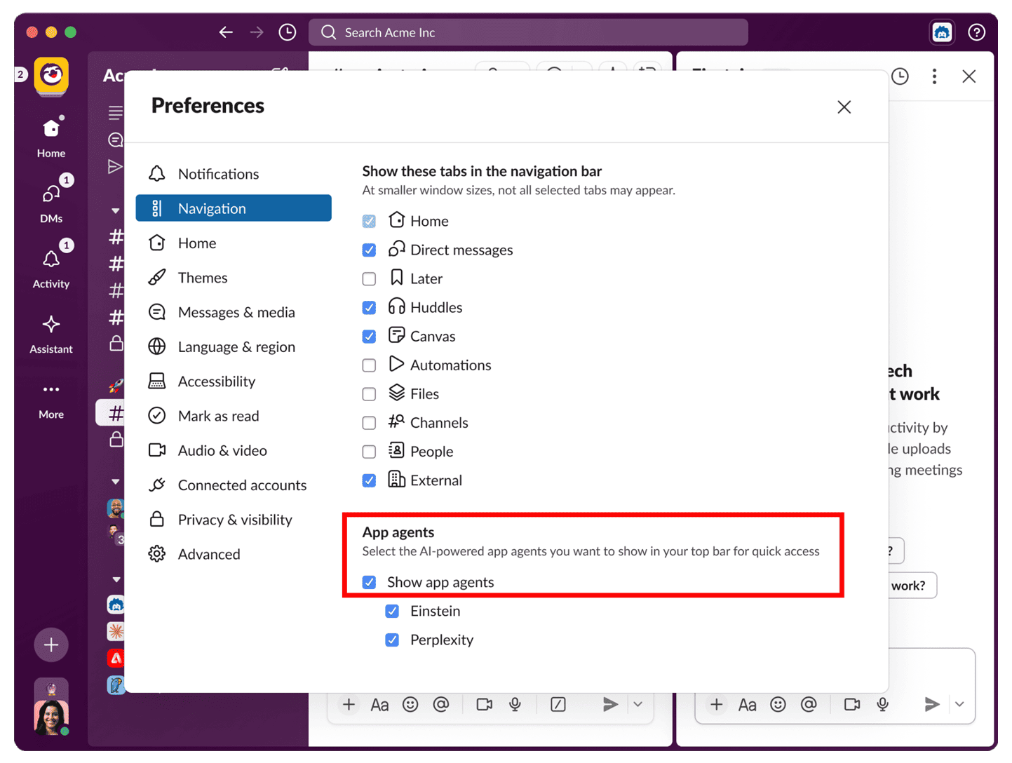
Task: Click the Search Acme Inc field
Action: (x=528, y=32)
